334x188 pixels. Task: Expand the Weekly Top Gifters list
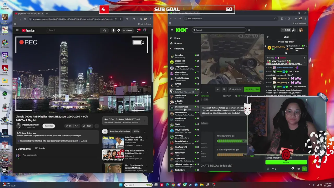(286, 53)
